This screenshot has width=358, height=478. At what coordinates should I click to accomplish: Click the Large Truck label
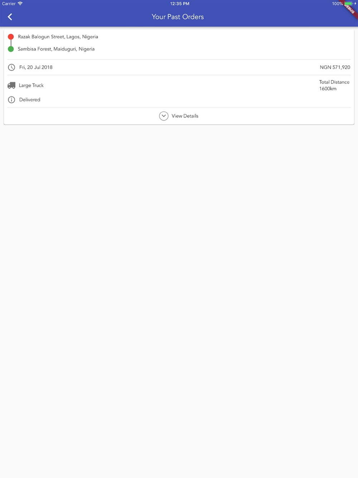[31, 85]
